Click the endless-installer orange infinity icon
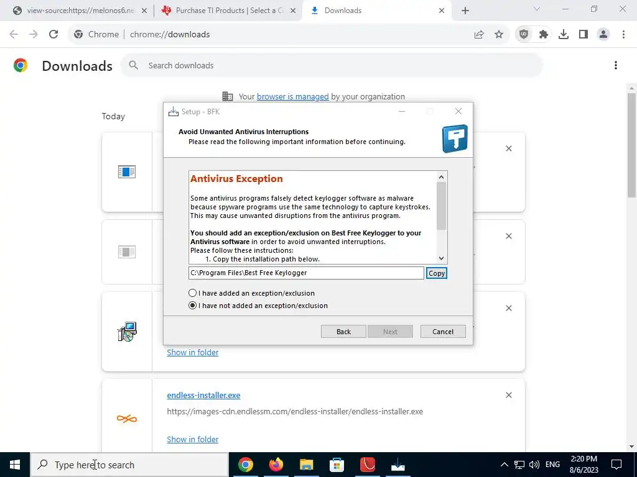 pos(127,419)
